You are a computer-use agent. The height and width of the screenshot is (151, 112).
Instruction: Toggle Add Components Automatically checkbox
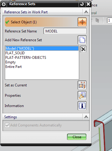(x=7, y=125)
